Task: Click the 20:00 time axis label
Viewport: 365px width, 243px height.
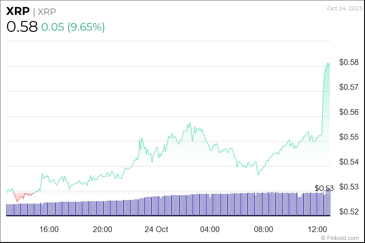Action: [103, 229]
